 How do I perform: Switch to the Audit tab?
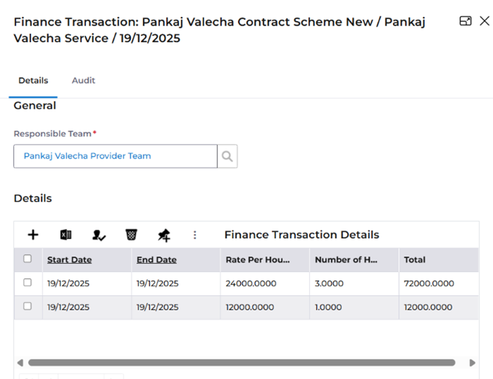coord(83,81)
